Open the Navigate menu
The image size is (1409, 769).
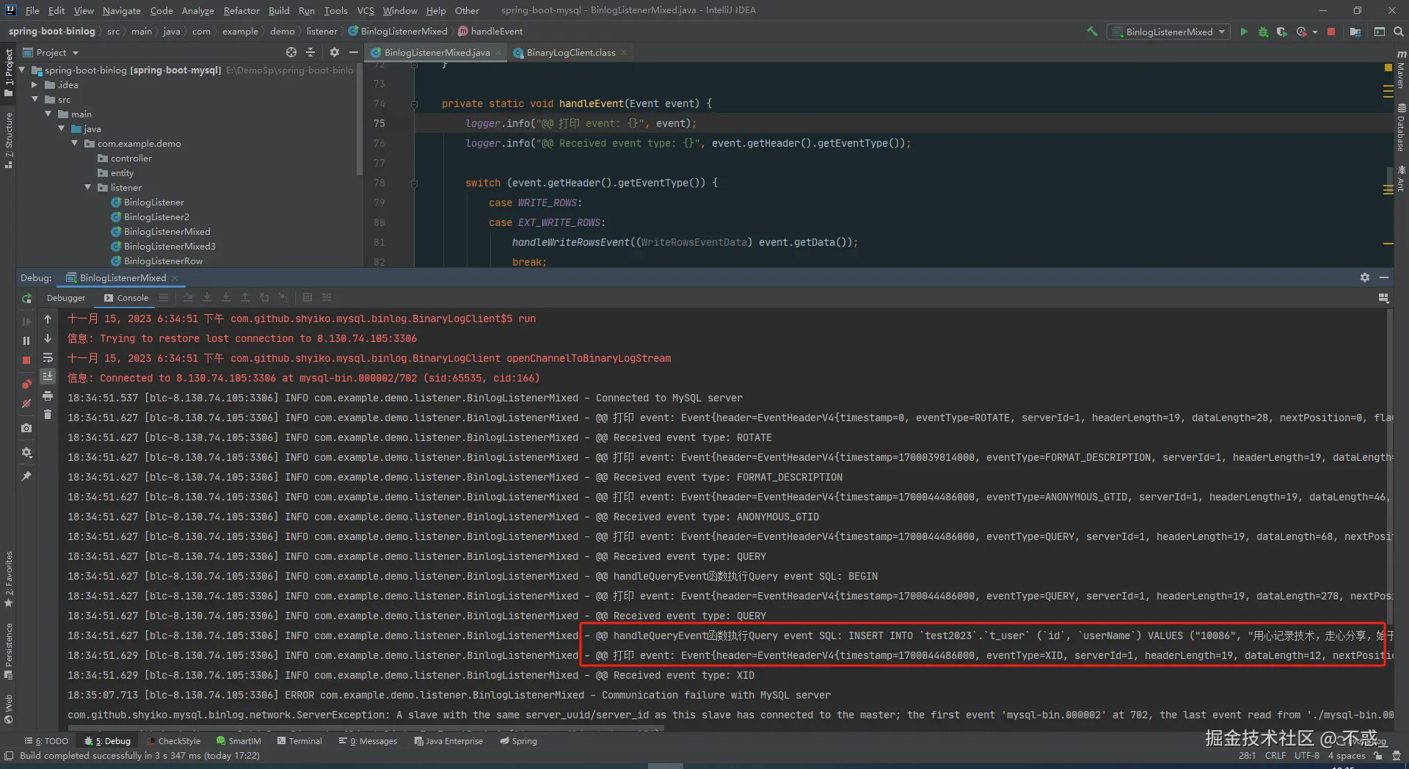click(x=122, y=10)
